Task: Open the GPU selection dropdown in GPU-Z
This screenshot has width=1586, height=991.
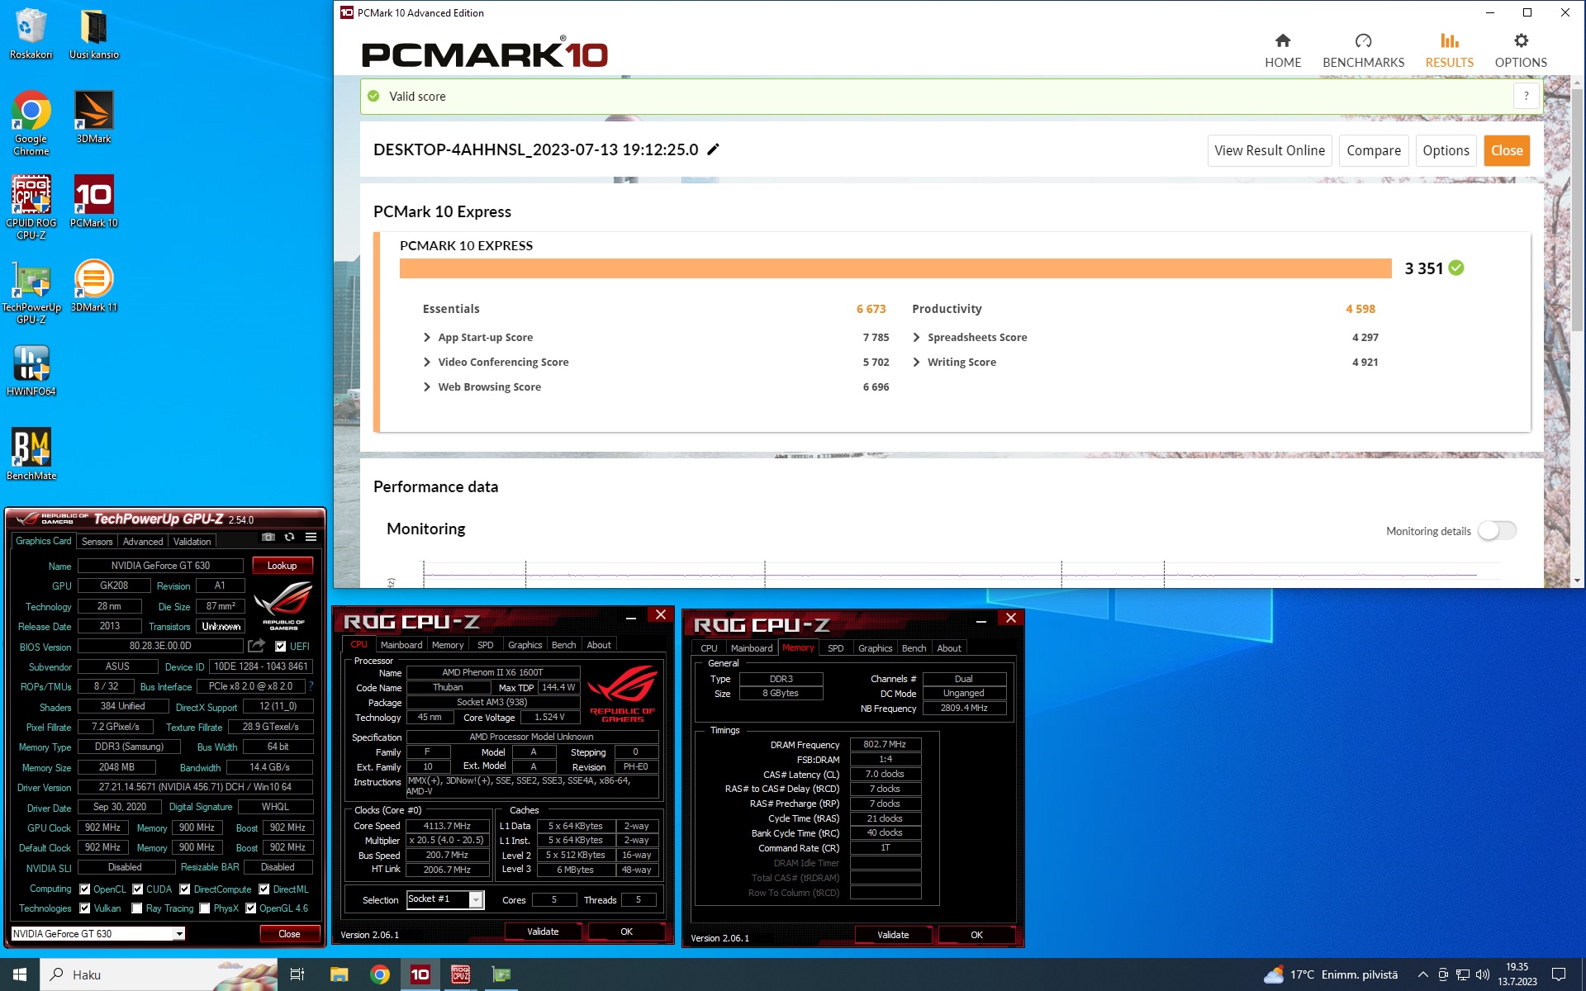Action: click(179, 934)
